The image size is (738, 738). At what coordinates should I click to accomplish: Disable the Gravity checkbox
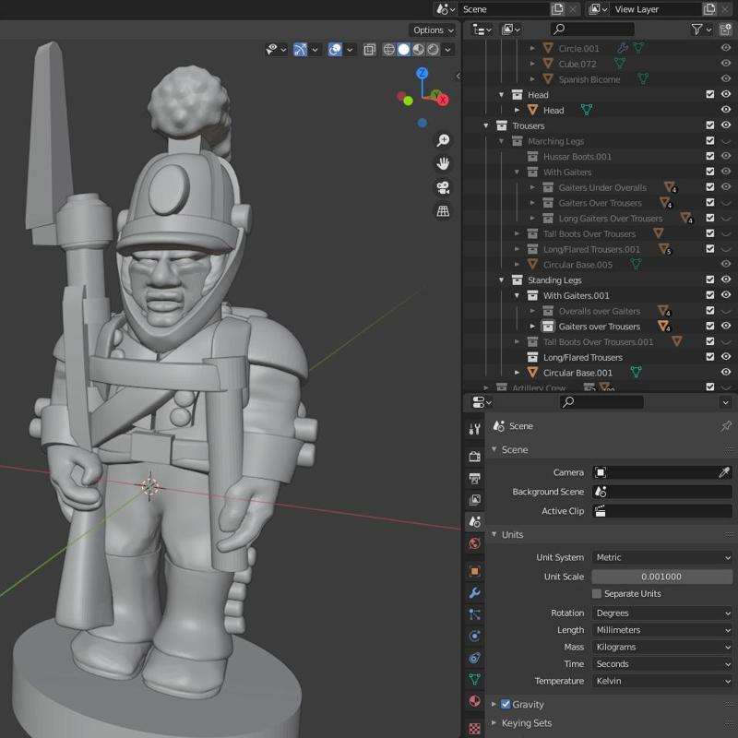click(x=505, y=704)
